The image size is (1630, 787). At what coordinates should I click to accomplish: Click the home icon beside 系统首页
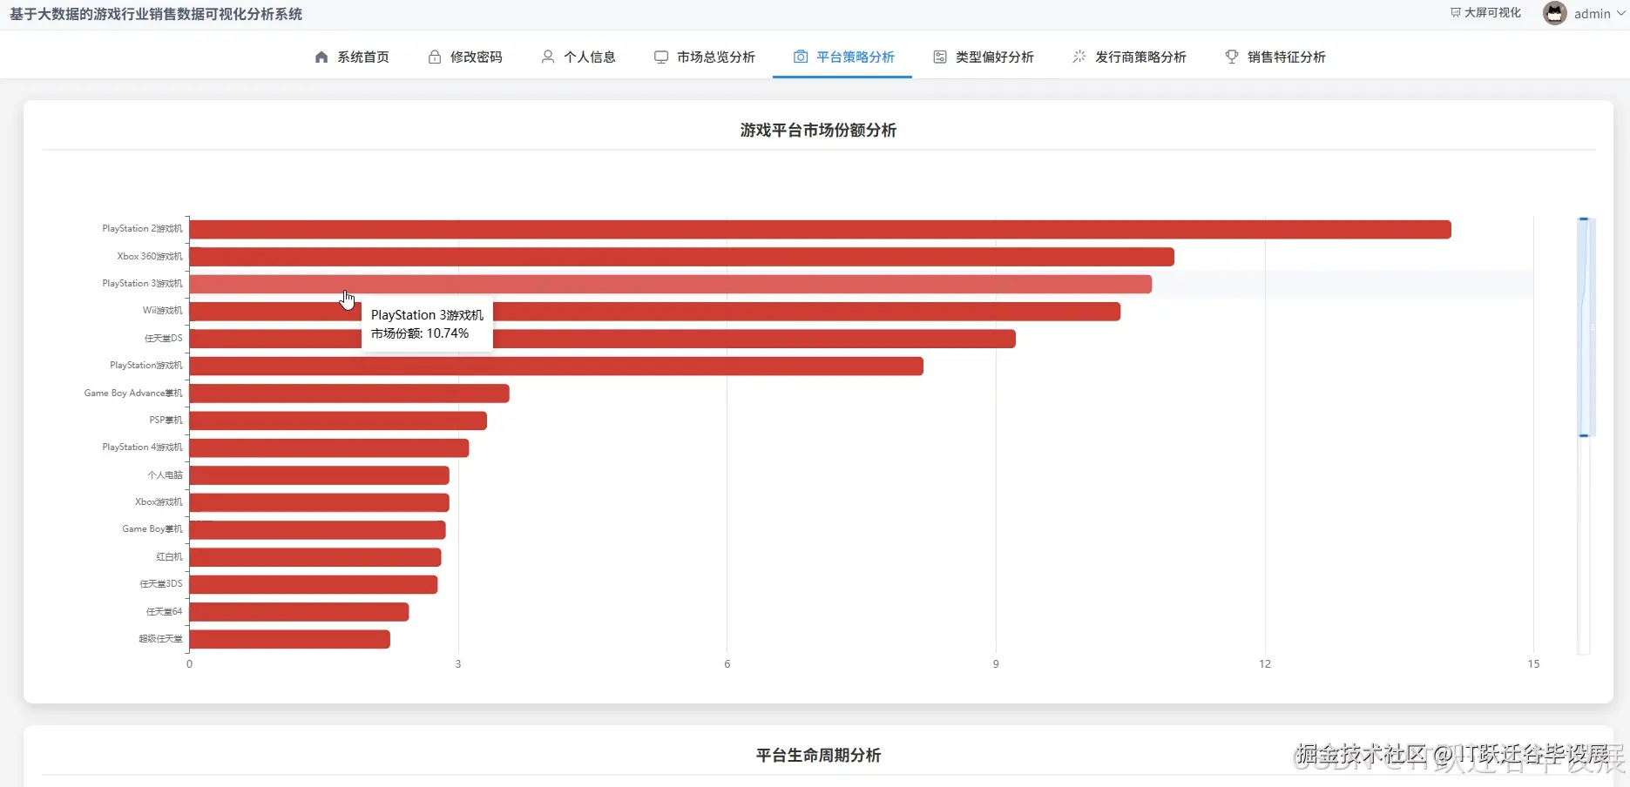[x=321, y=57]
